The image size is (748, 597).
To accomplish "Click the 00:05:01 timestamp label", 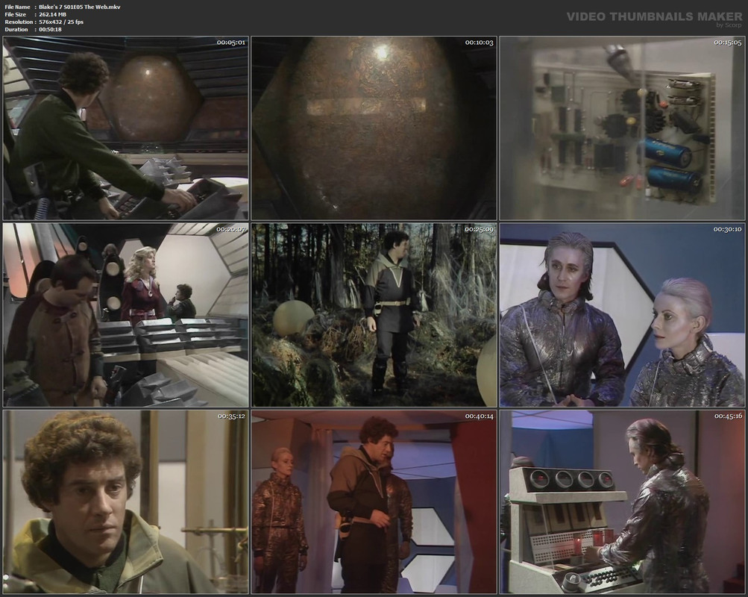I will (x=231, y=43).
